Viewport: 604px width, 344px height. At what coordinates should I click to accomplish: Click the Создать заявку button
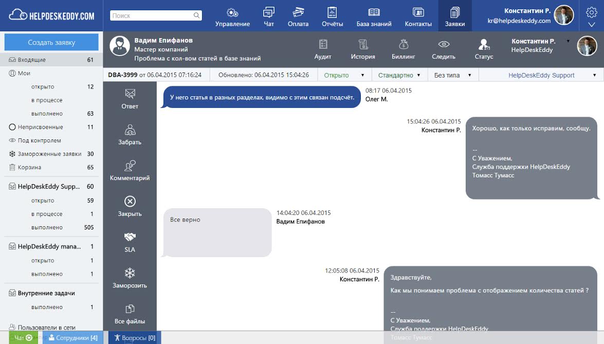[51, 42]
